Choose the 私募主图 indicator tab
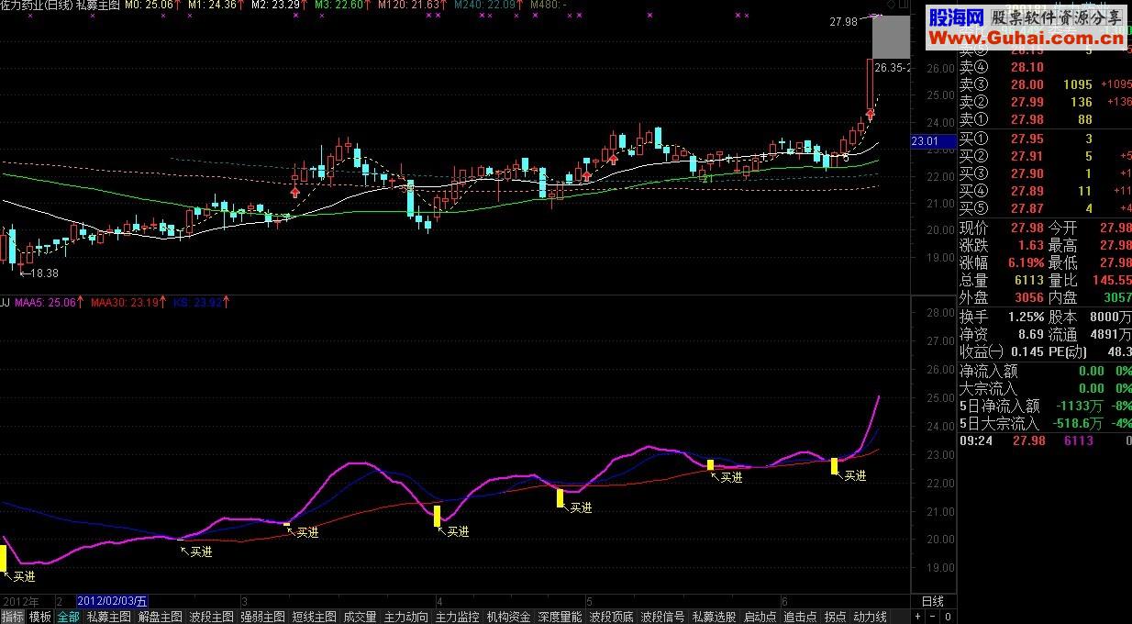Image resolution: width=1132 pixels, height=624 pixels. click(x=108, y=617)
